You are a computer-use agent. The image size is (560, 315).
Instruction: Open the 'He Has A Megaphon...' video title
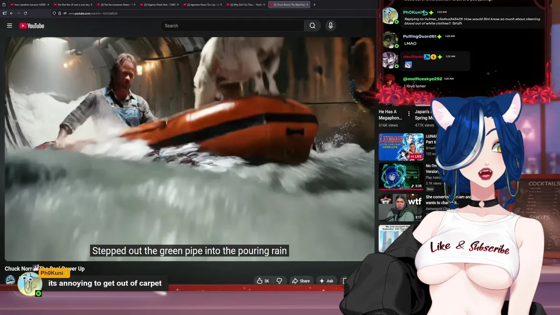(390, 115)
